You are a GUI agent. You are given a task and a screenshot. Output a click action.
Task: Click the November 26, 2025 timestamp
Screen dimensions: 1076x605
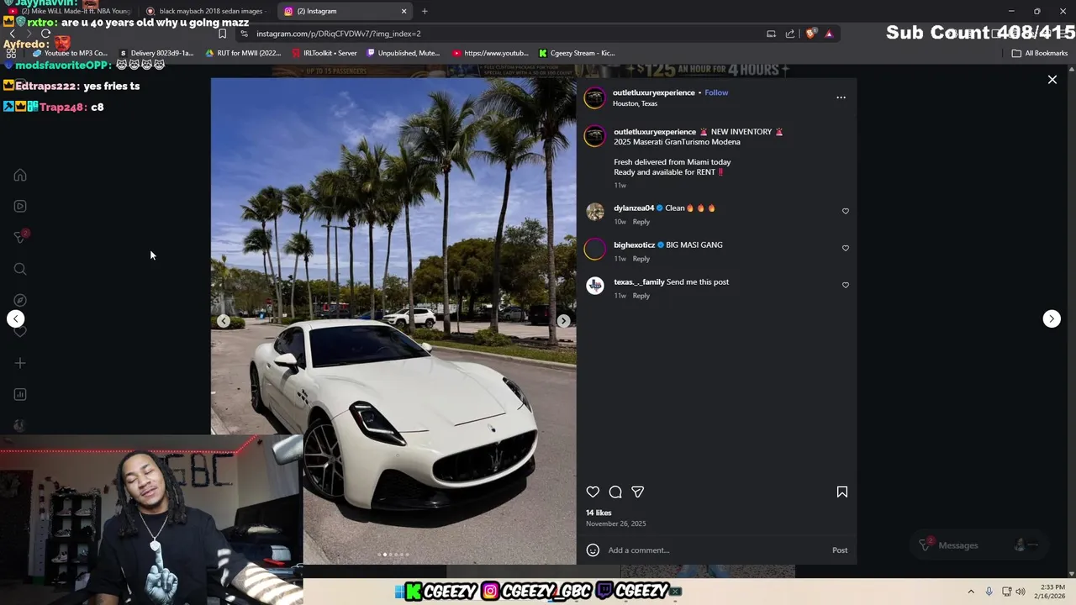coord(616,523)
